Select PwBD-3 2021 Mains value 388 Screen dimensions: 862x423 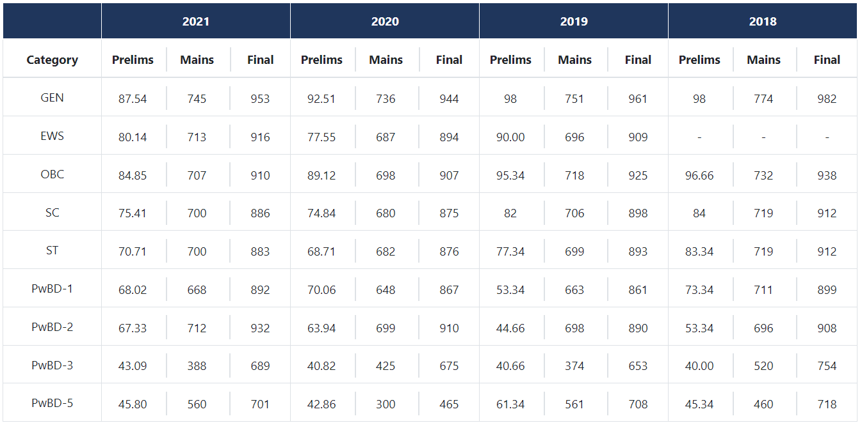[x=197, y=366]
